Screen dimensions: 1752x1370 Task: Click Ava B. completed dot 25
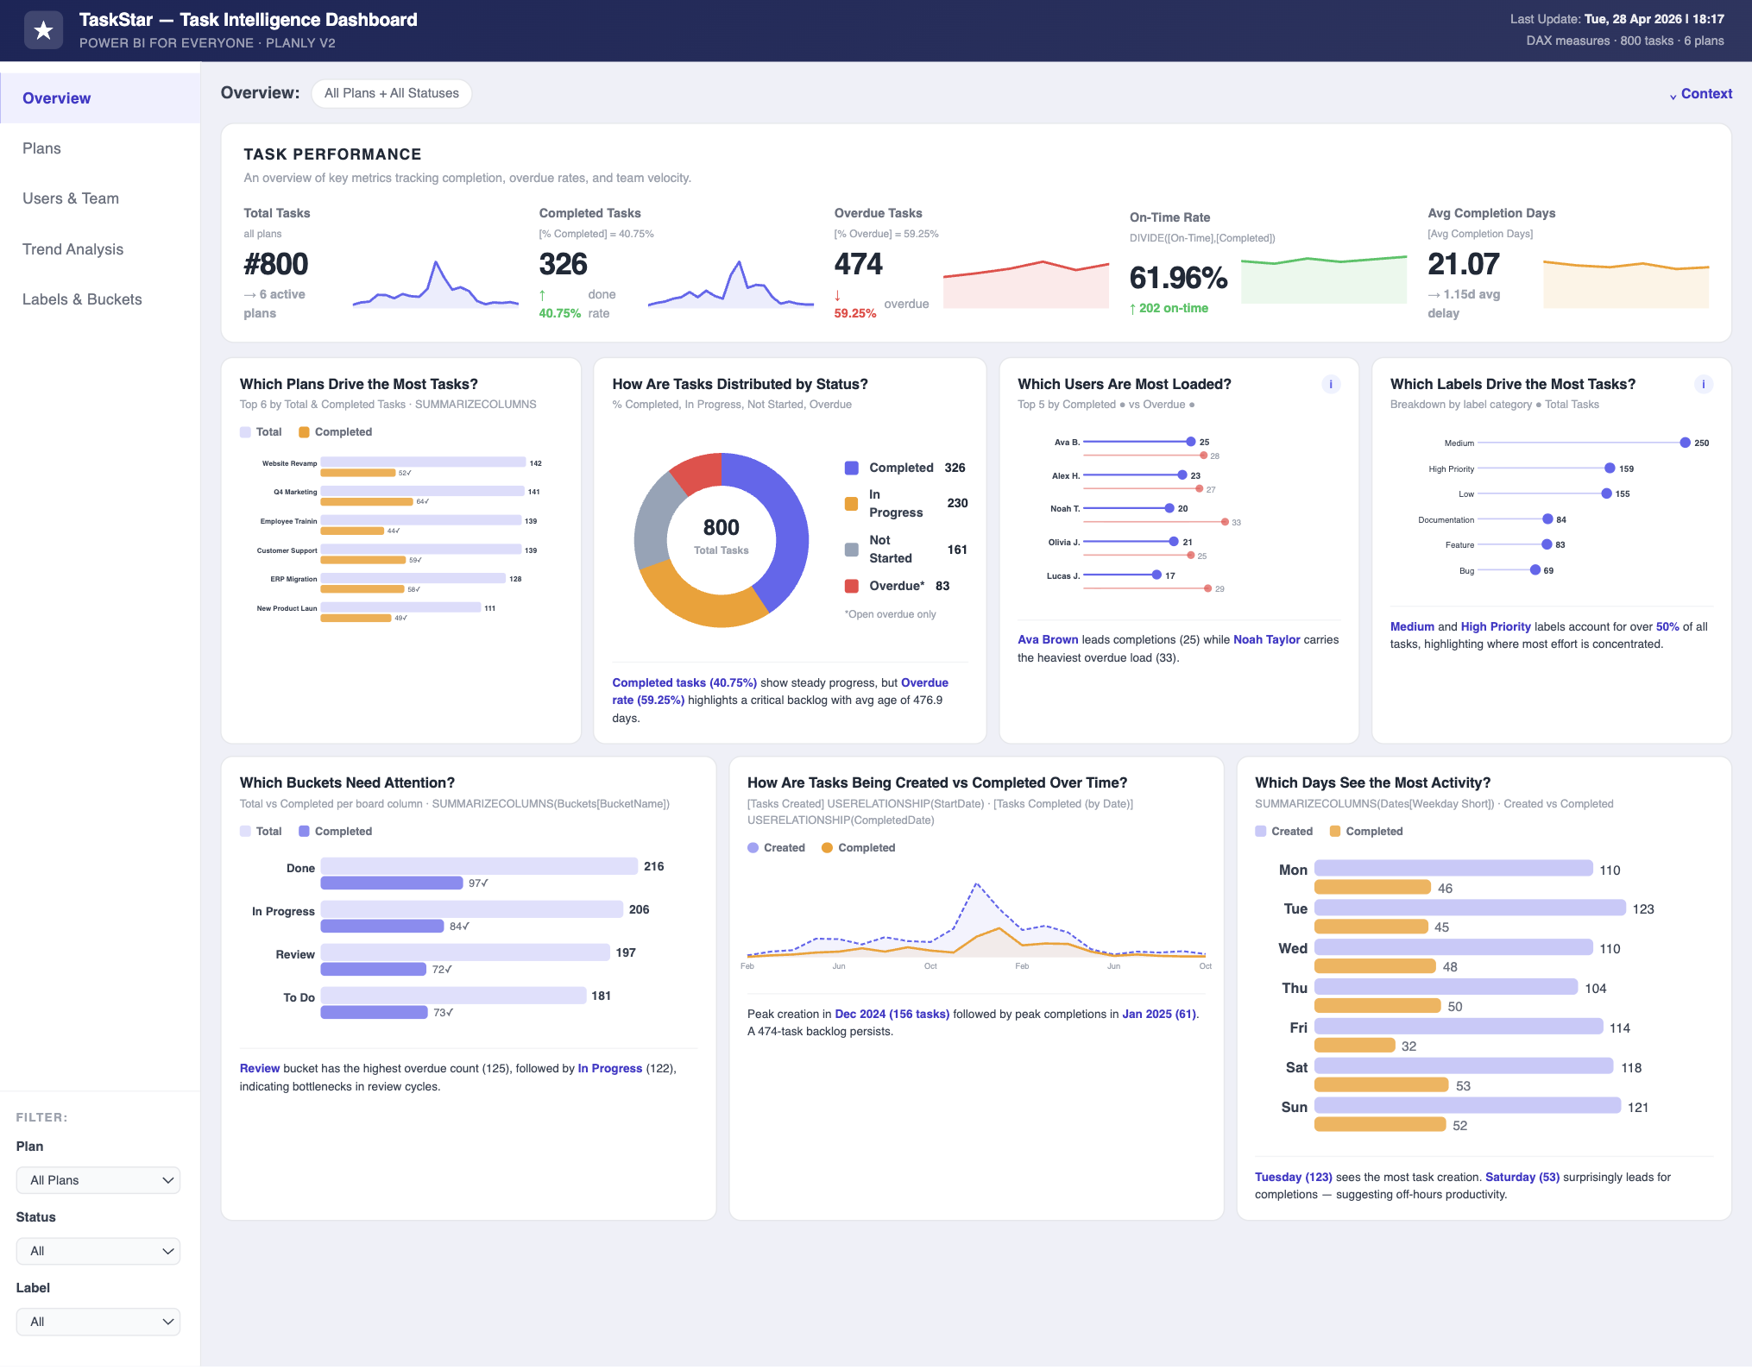(x=1191, y=442)
